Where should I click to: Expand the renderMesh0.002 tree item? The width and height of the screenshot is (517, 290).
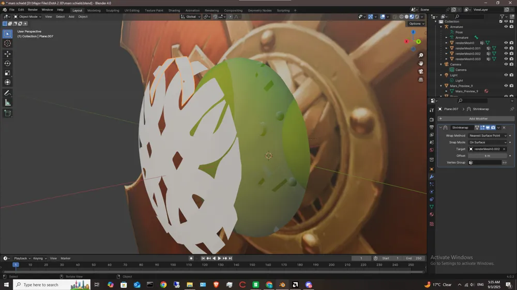[x=447, y=54]
